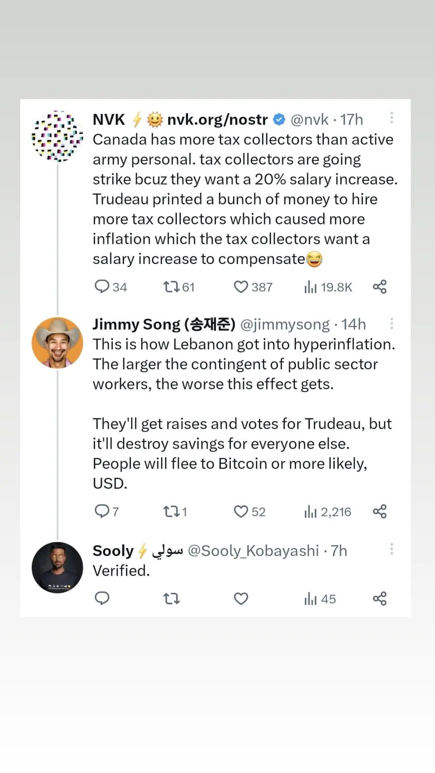Retweet Jimmy Song's hyperinflation tweet
Image resolution: width=435 pixels, height=773 pixels.
click(171, 511)
